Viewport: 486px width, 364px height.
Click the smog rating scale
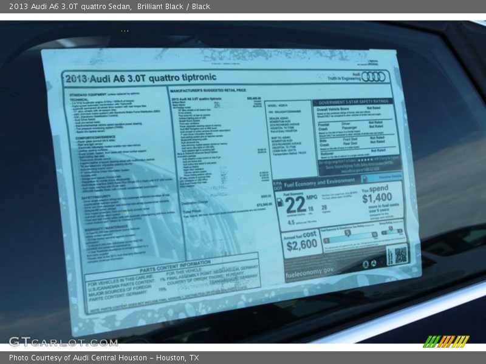(392, 231)
